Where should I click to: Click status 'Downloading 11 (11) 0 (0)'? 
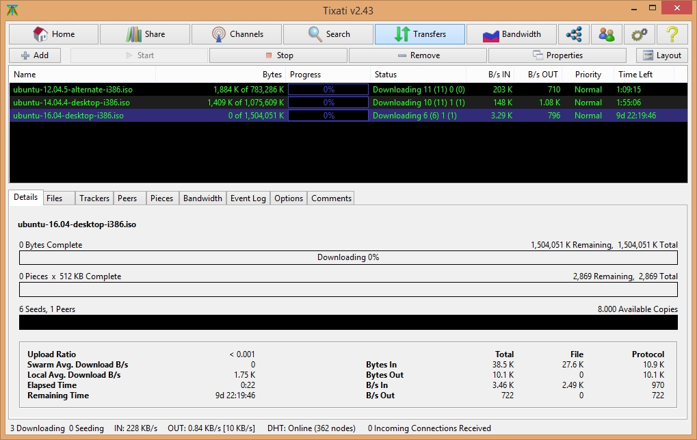(x=419, y=90)
